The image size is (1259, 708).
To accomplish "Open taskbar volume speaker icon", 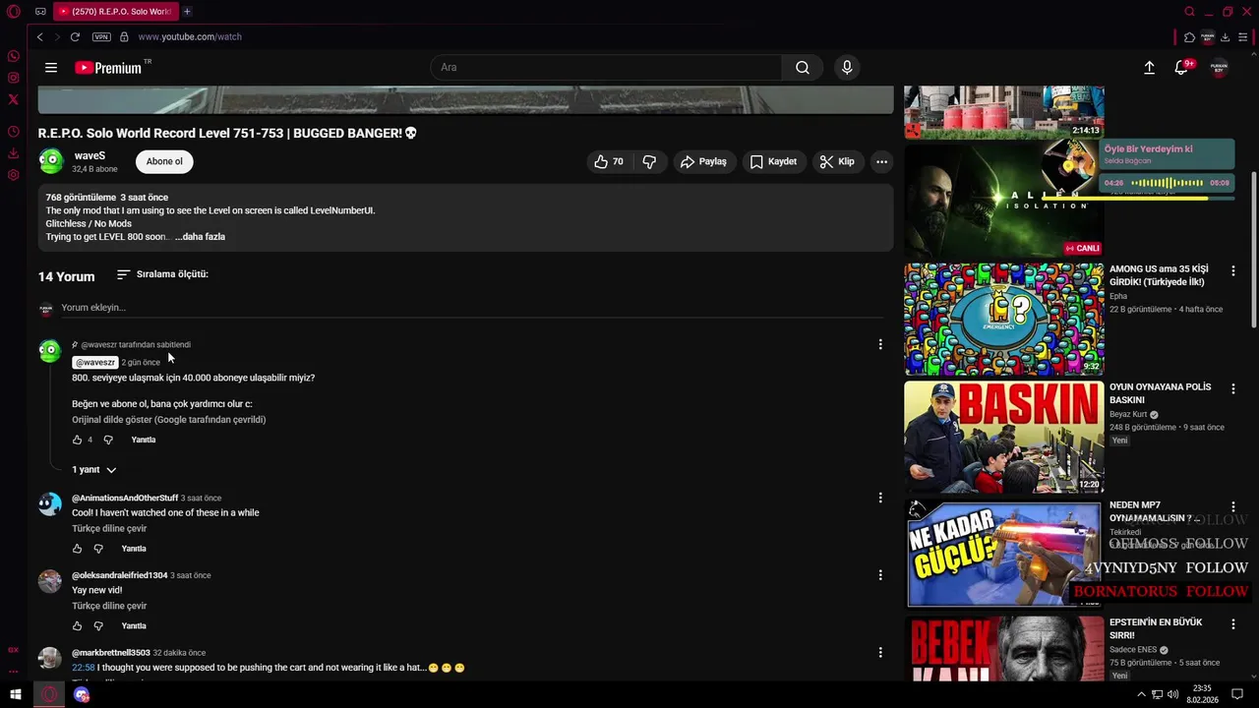I will [1173, 695].
